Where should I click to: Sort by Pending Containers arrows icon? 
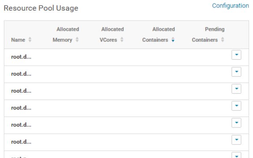pyautogui.click(x=223, y=39)
